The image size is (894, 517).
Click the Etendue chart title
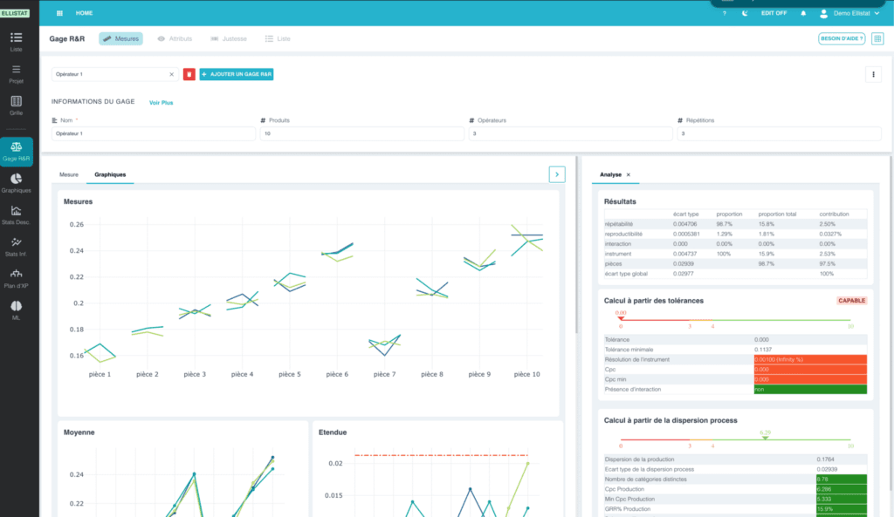coord(333,432)
